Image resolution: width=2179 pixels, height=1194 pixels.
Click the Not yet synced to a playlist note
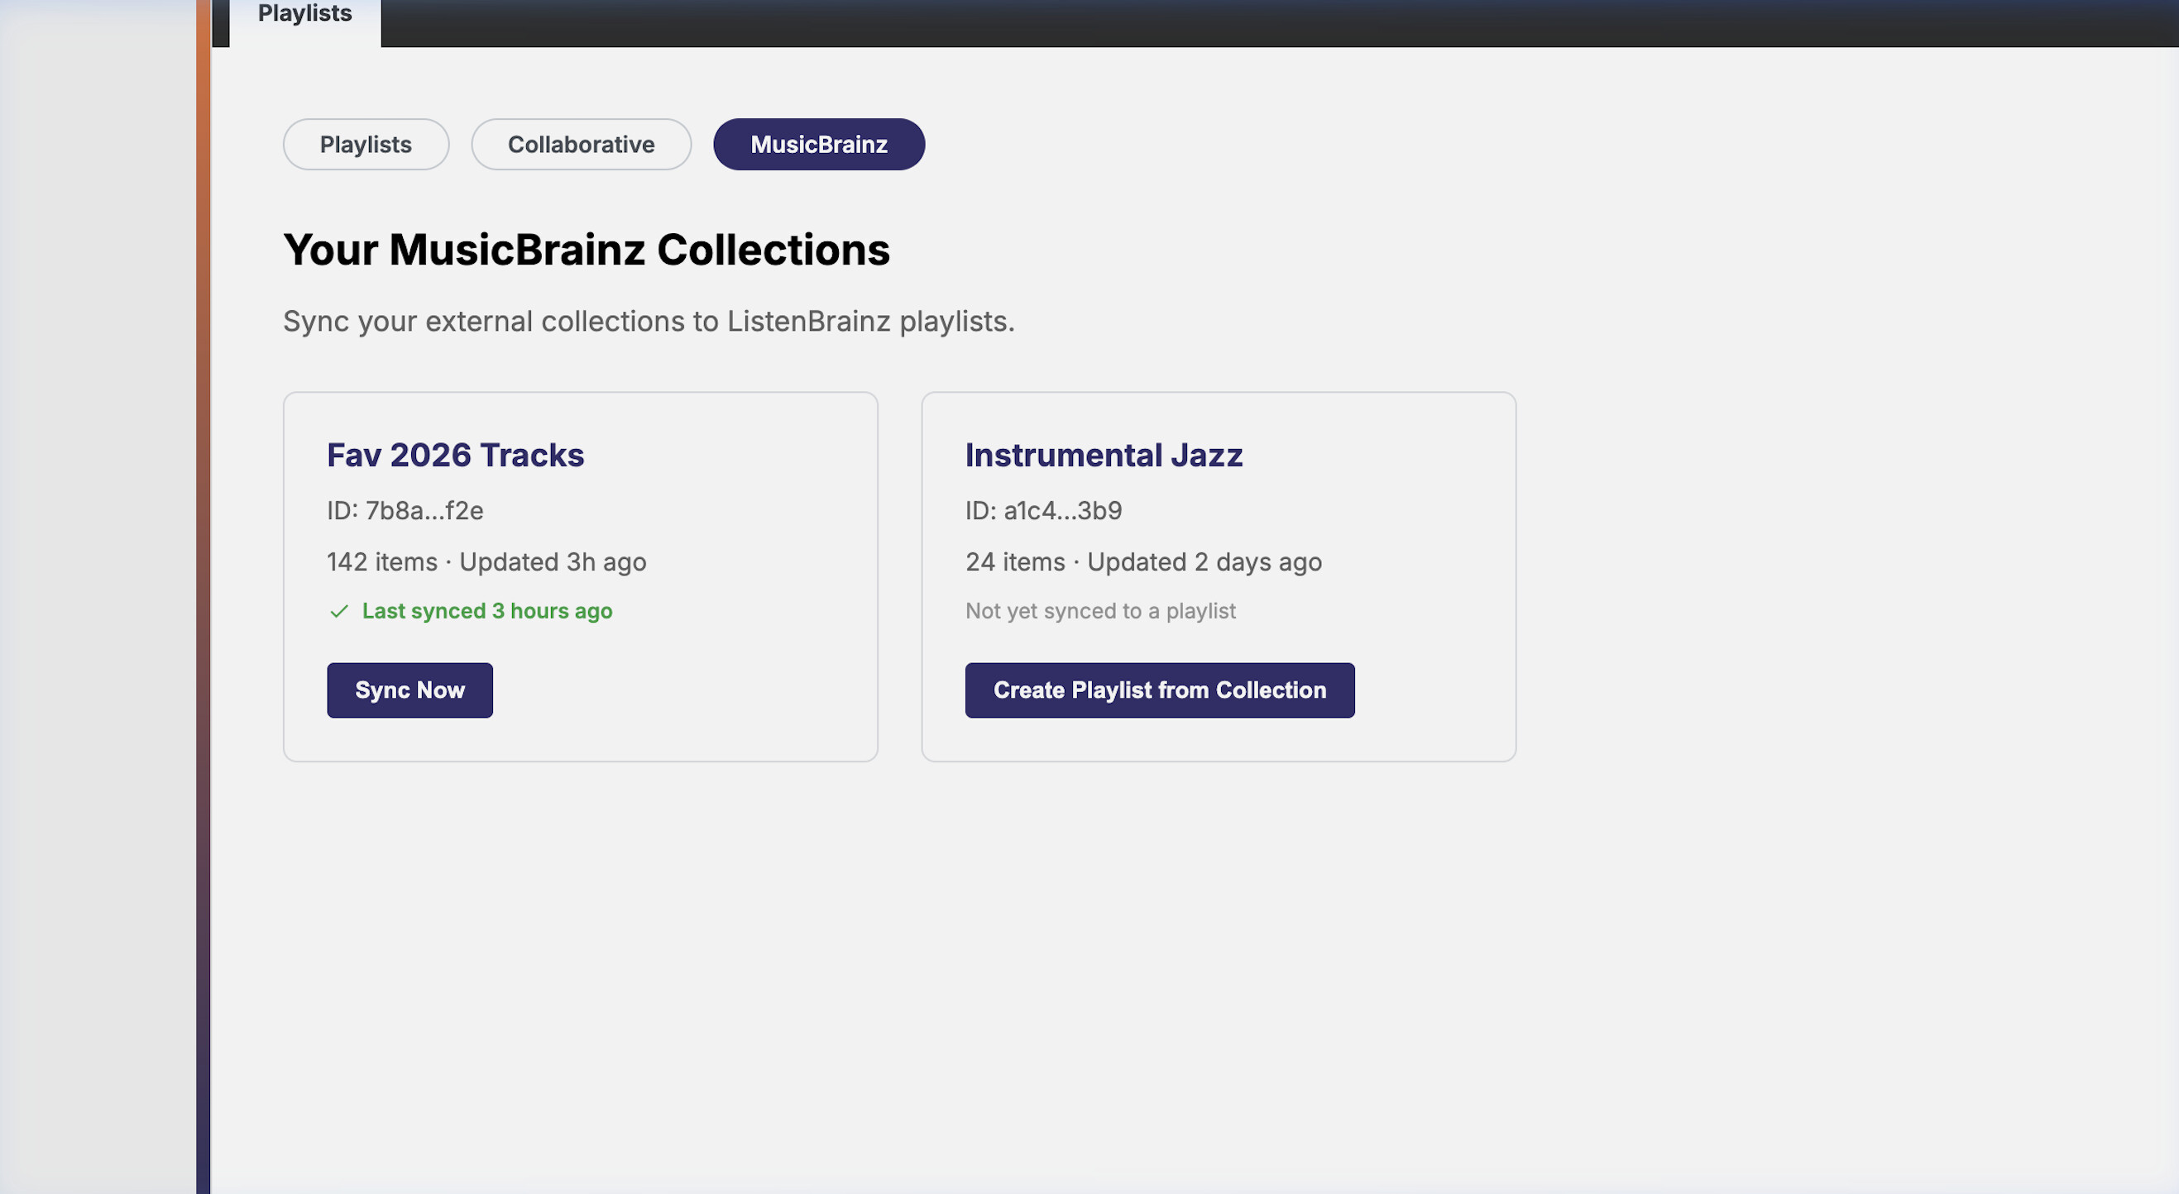(1099, 611)
